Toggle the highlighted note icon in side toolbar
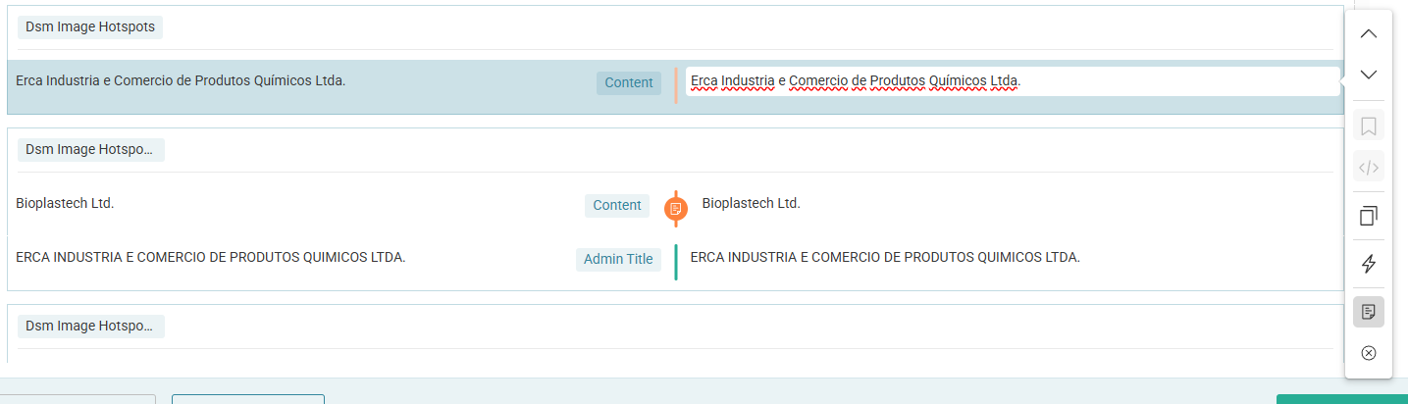This screenshot has height=404, width=1408. pyautogui.click(x=1369, y=312)
